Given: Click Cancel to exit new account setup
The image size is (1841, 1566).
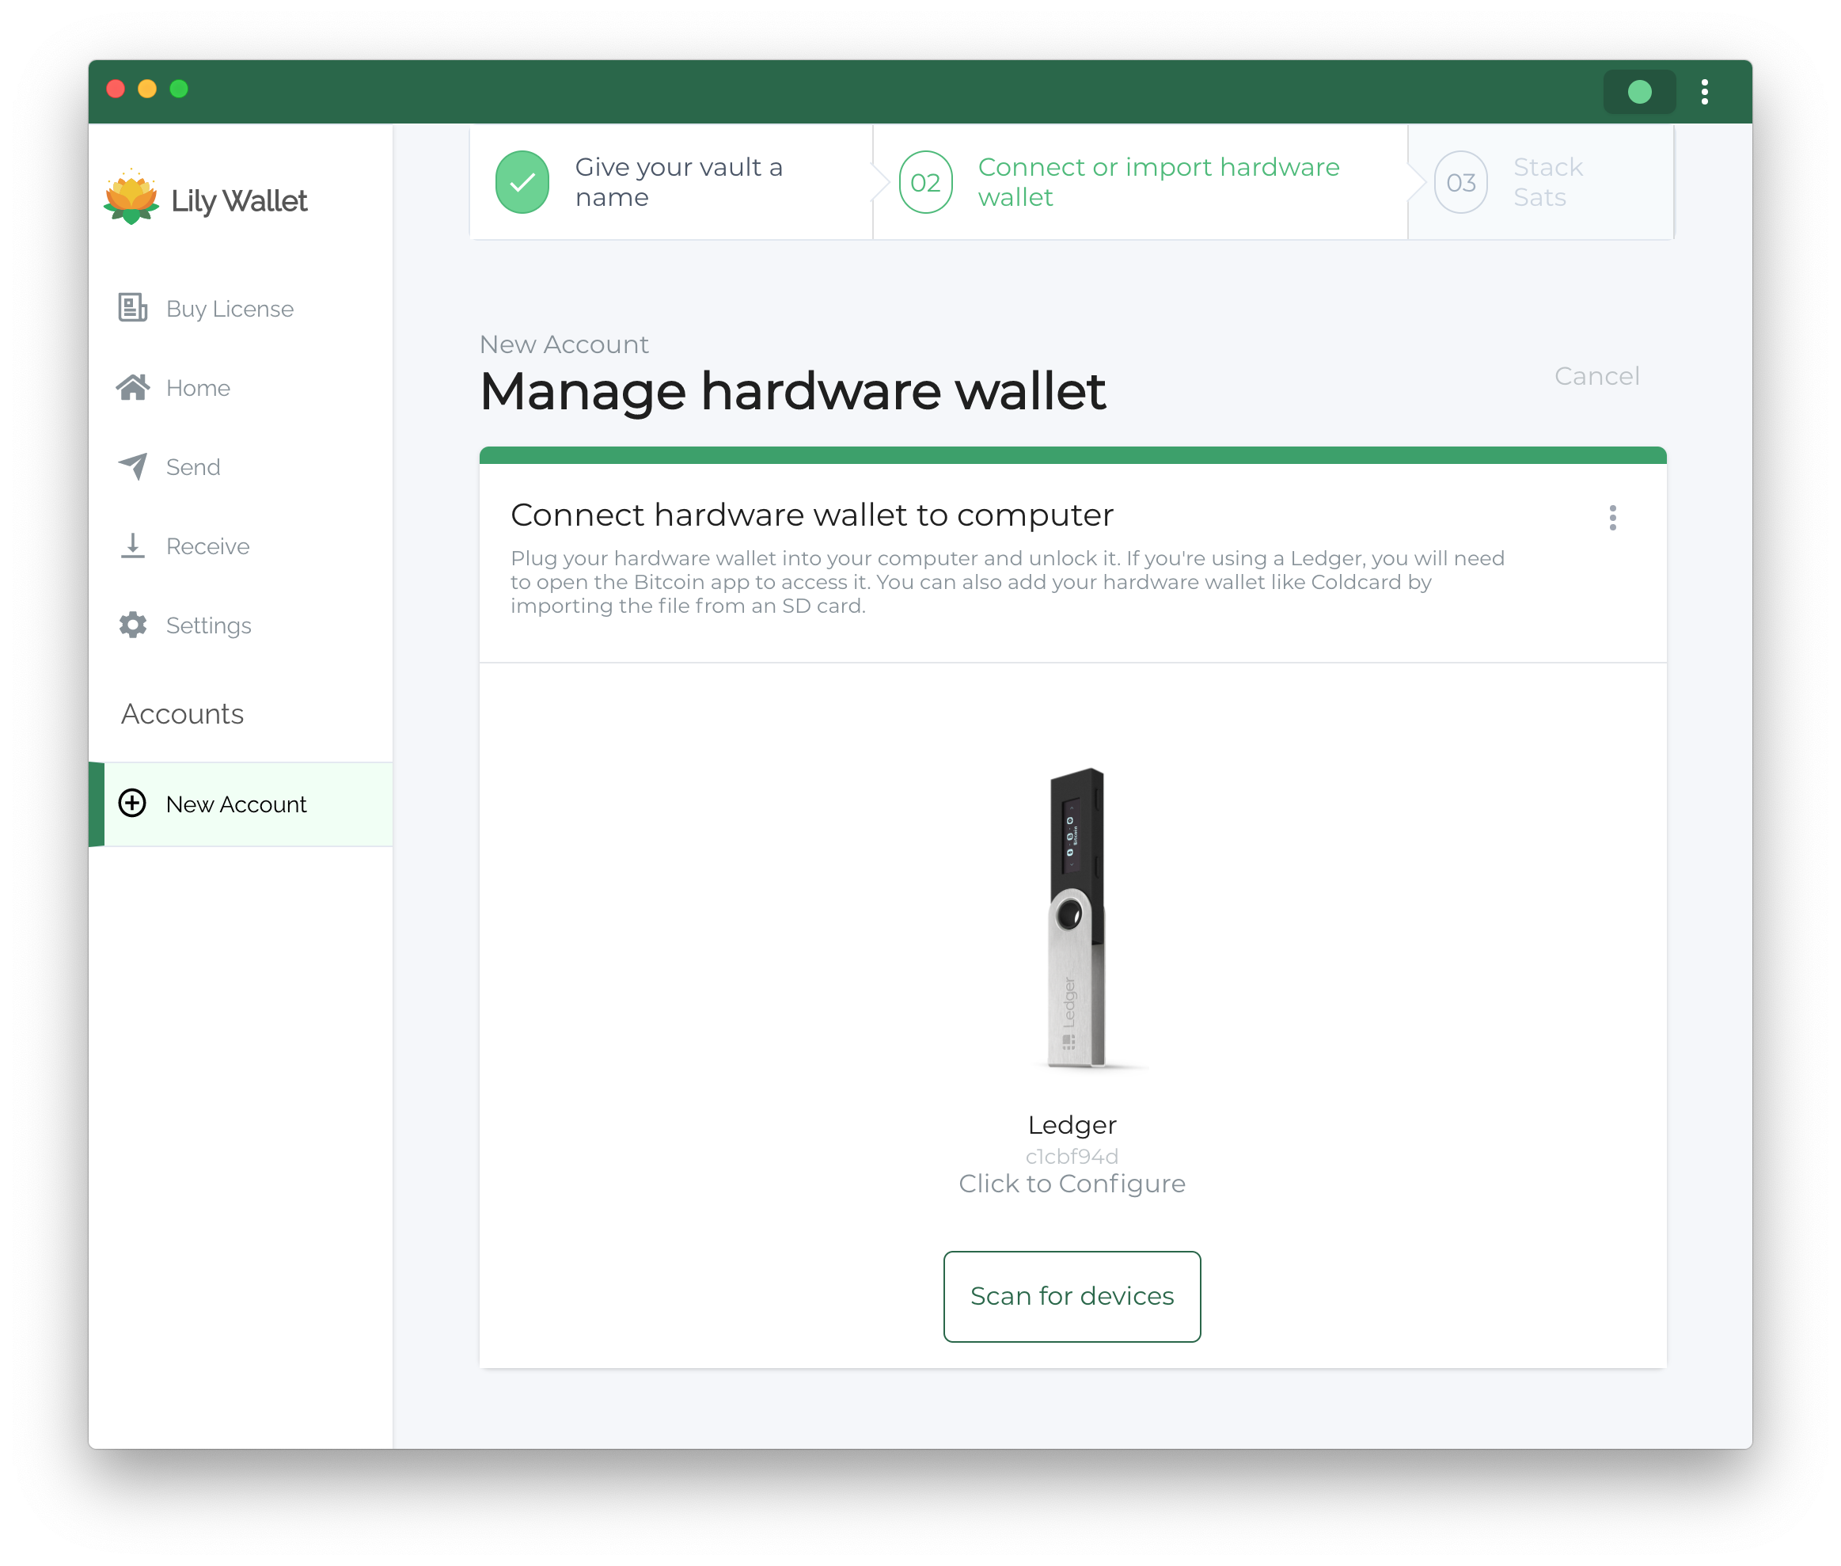Looking at the screenshot, I should (1597, 376).
